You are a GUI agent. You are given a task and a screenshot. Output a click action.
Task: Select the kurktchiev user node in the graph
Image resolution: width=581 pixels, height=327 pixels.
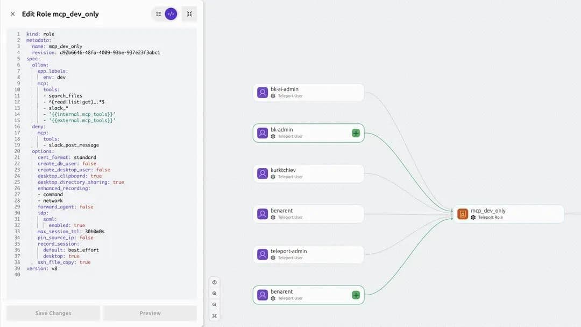[x=308, y=173]
